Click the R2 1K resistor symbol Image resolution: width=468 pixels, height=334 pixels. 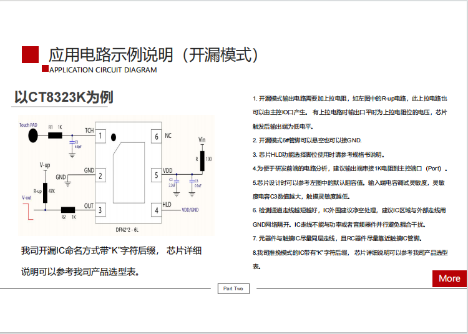click(x=67, y=210)
